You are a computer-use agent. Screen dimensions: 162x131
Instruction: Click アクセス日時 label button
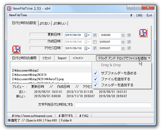pyautogui.click(x=46, y=48)
